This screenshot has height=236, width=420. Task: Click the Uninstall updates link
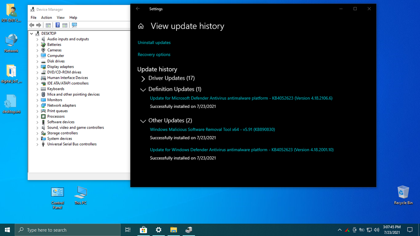click(x=154, y=43)
